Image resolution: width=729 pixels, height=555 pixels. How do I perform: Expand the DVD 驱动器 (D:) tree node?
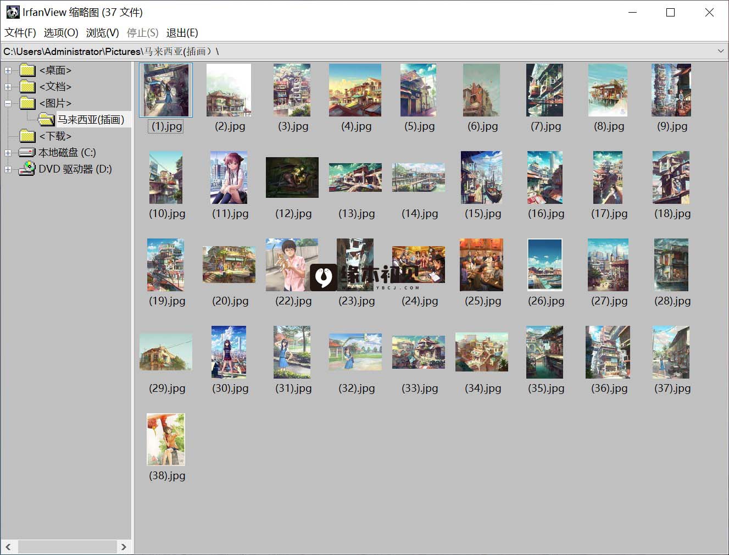coord(8,169)
